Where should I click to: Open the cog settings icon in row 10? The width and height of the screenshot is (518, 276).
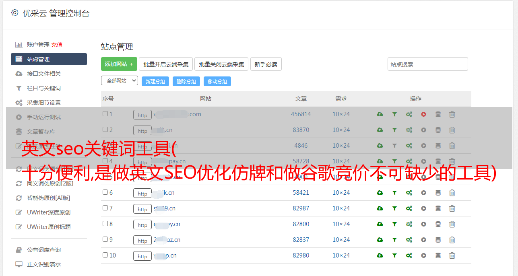(409, 255)
